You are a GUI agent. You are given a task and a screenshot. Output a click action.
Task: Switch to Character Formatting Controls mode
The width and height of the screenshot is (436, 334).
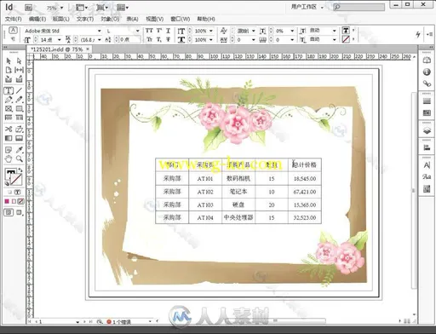[x=13, y=30]
